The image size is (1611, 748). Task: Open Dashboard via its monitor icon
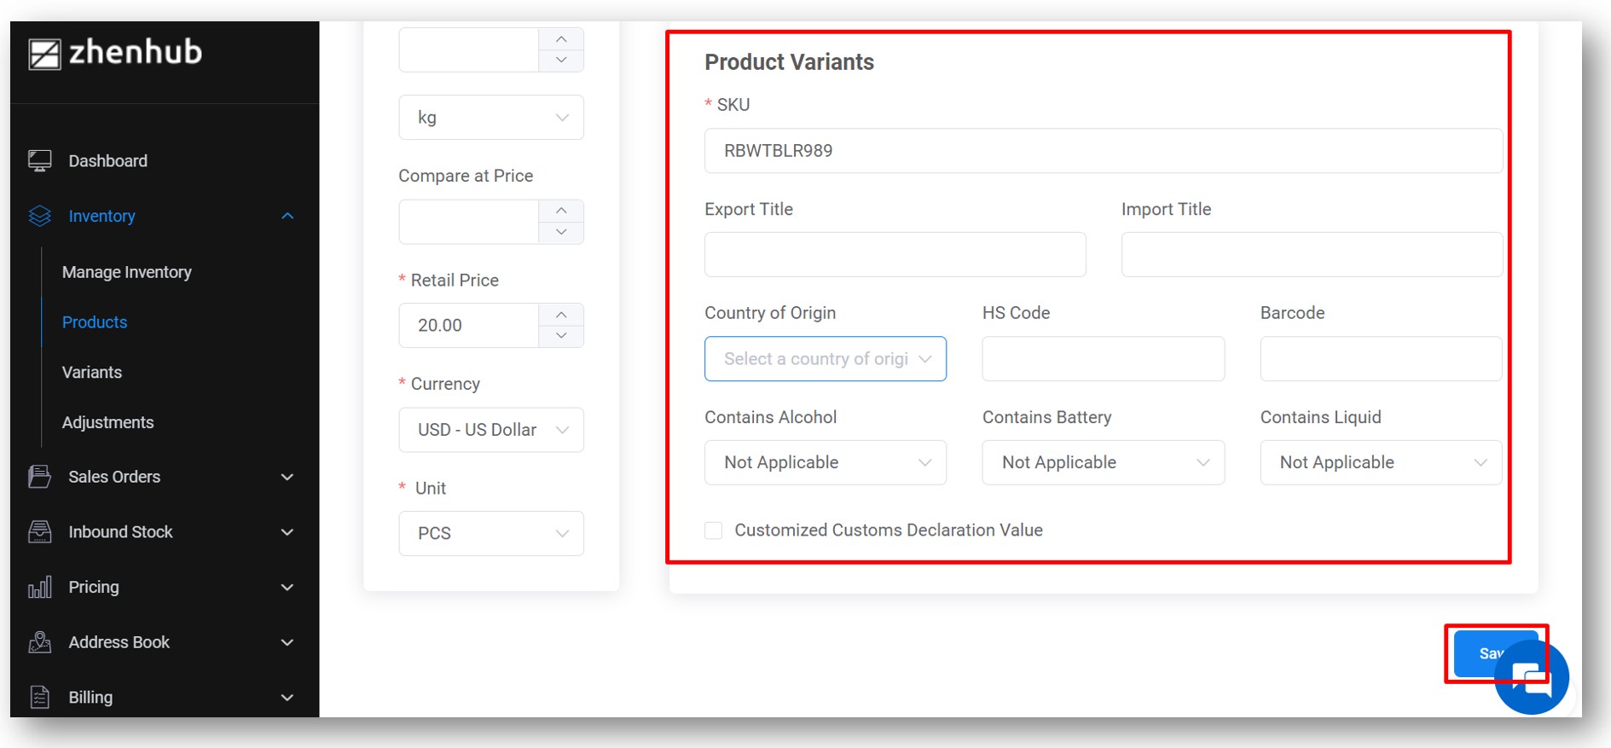pos(39,161)
